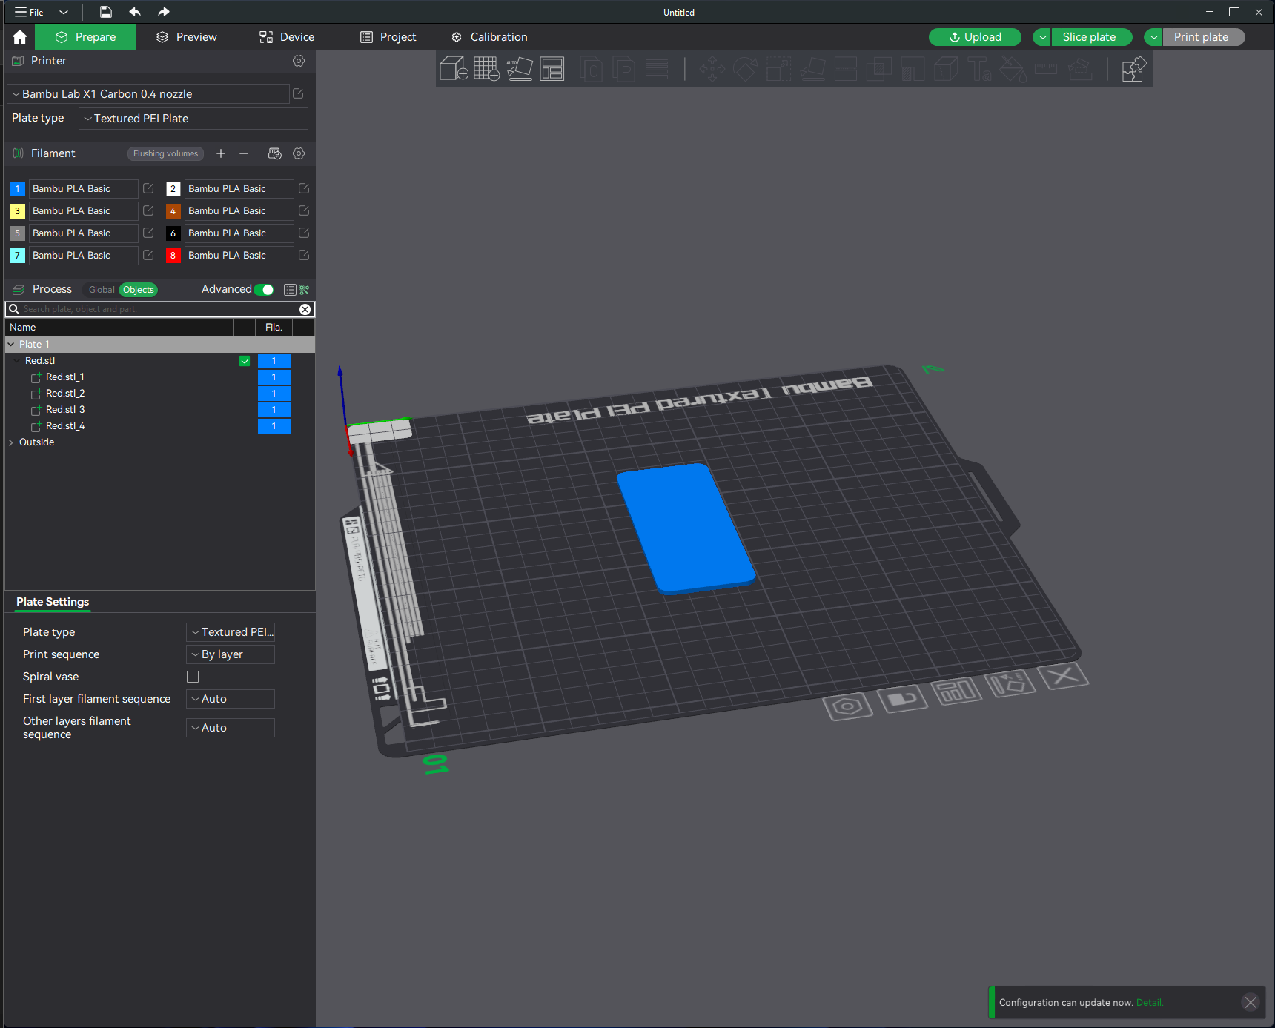Add a filament with the plus icon

click(221, 153)
